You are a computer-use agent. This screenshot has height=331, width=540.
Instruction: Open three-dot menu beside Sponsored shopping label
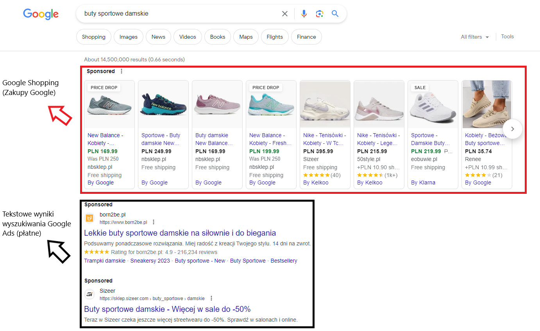coord(122,71)
